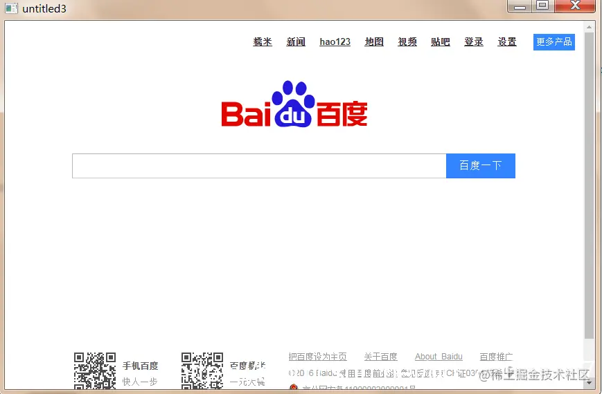Open the 地图 maps link
Viewport: 602px width, 394px height.
374,41
